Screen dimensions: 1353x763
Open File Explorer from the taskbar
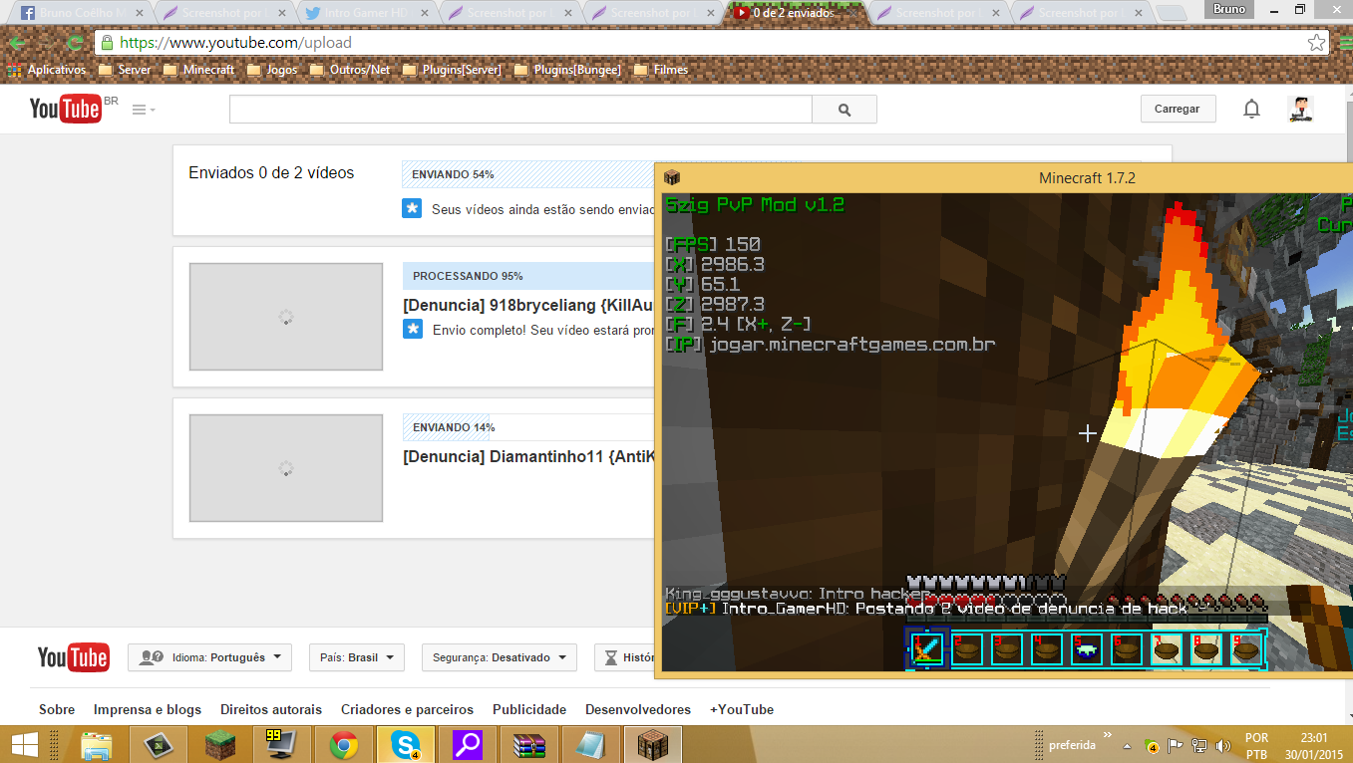point(97,745)
